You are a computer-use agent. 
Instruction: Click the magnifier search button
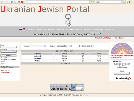pos(122,2)
